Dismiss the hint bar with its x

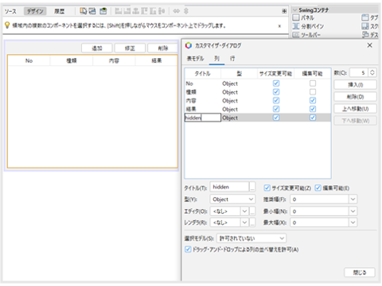coord(279,26)
